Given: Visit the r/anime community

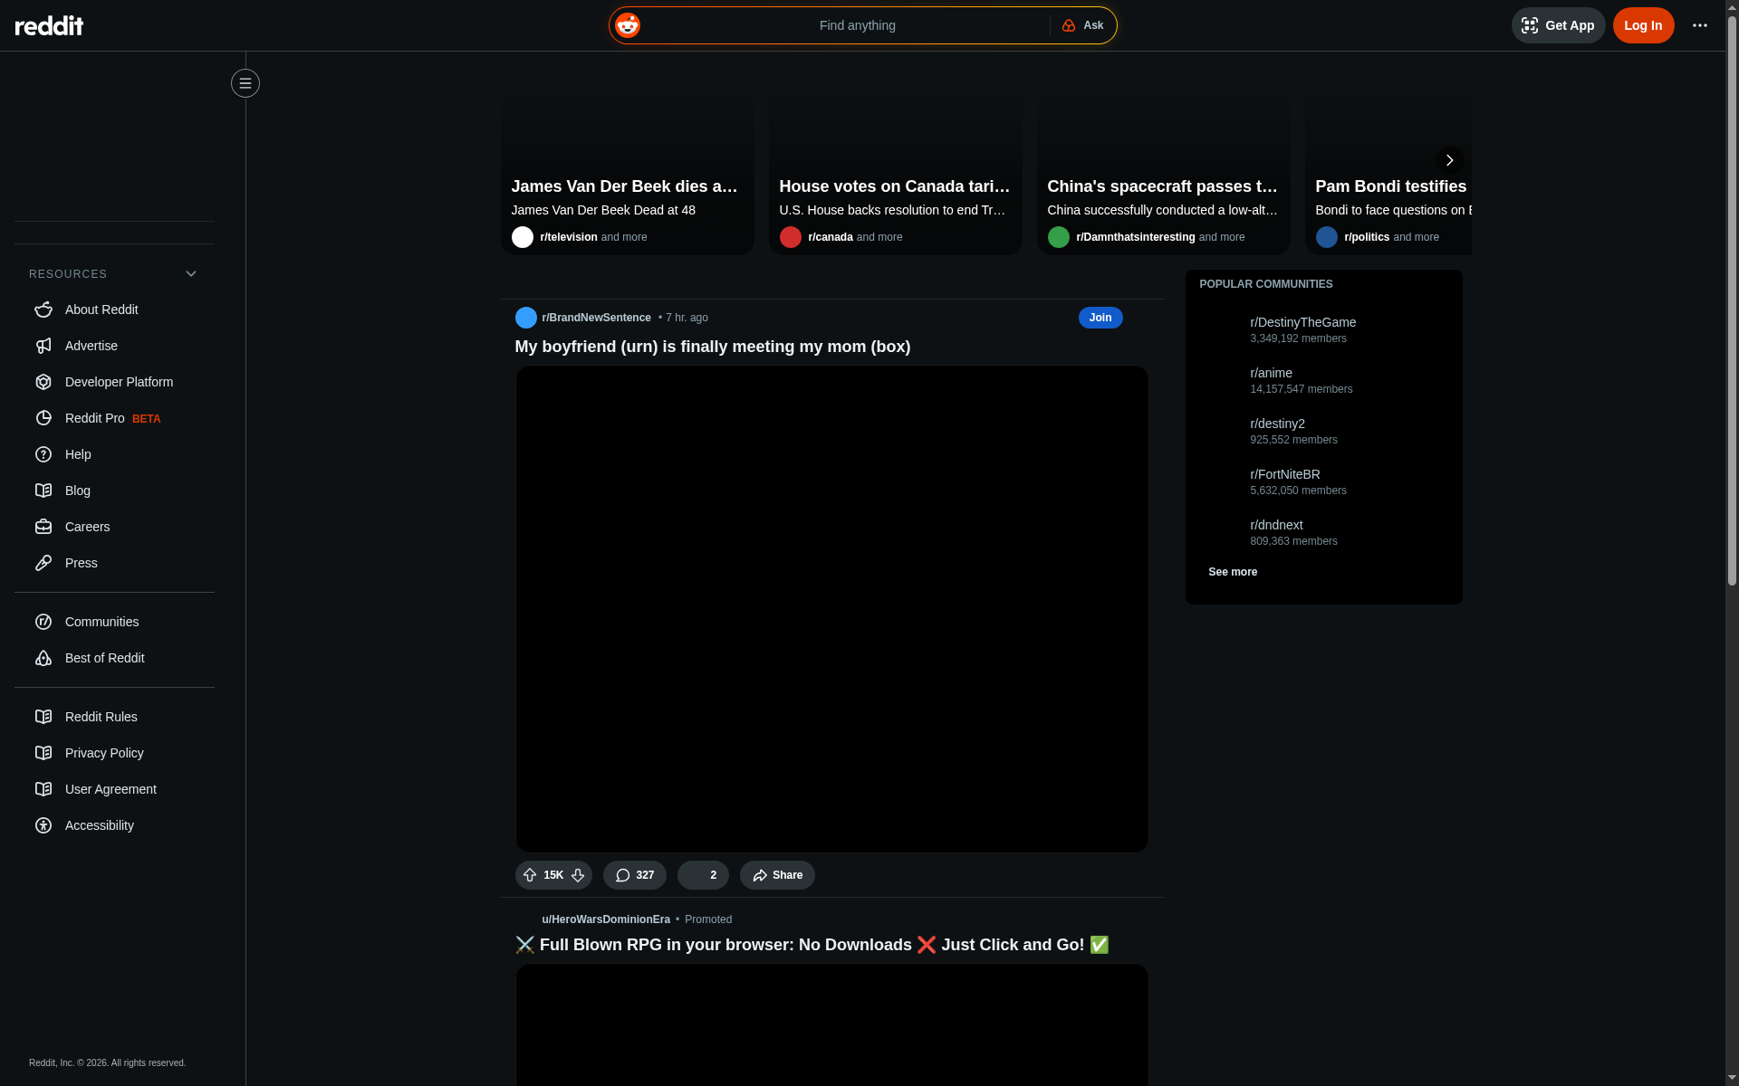Looking at the screenshot, I should pyautogui.click(x=1271, y=372).
